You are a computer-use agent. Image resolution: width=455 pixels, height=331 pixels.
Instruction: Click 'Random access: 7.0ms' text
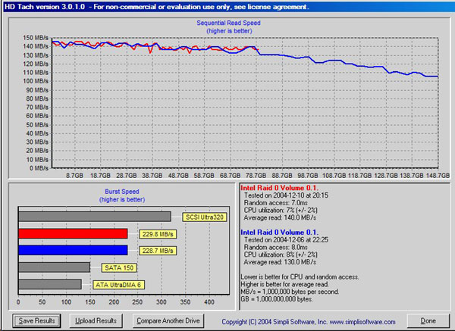click(275, 202)
